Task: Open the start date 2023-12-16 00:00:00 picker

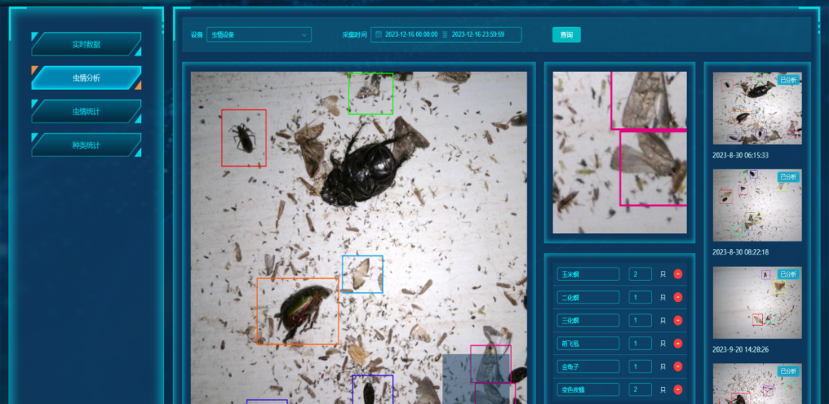Action: coord(411,34)
